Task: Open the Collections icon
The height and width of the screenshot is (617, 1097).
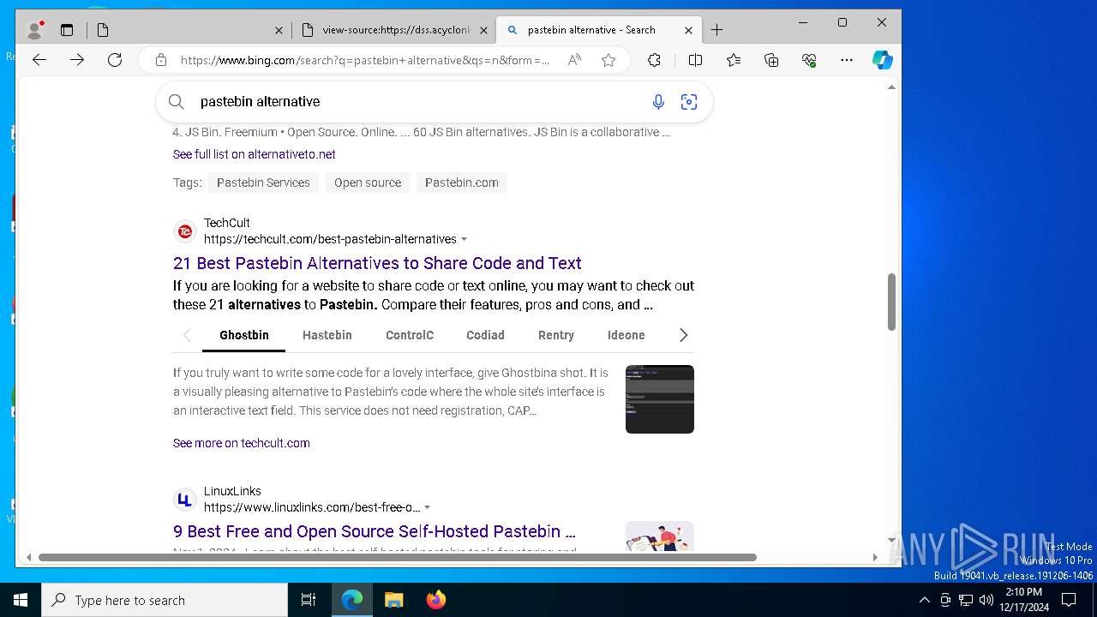Action: (x=771, y=60)
